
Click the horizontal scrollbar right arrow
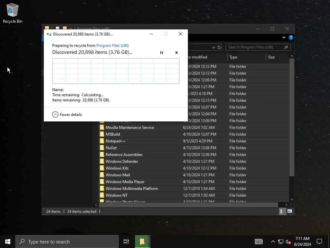[286, 205]
